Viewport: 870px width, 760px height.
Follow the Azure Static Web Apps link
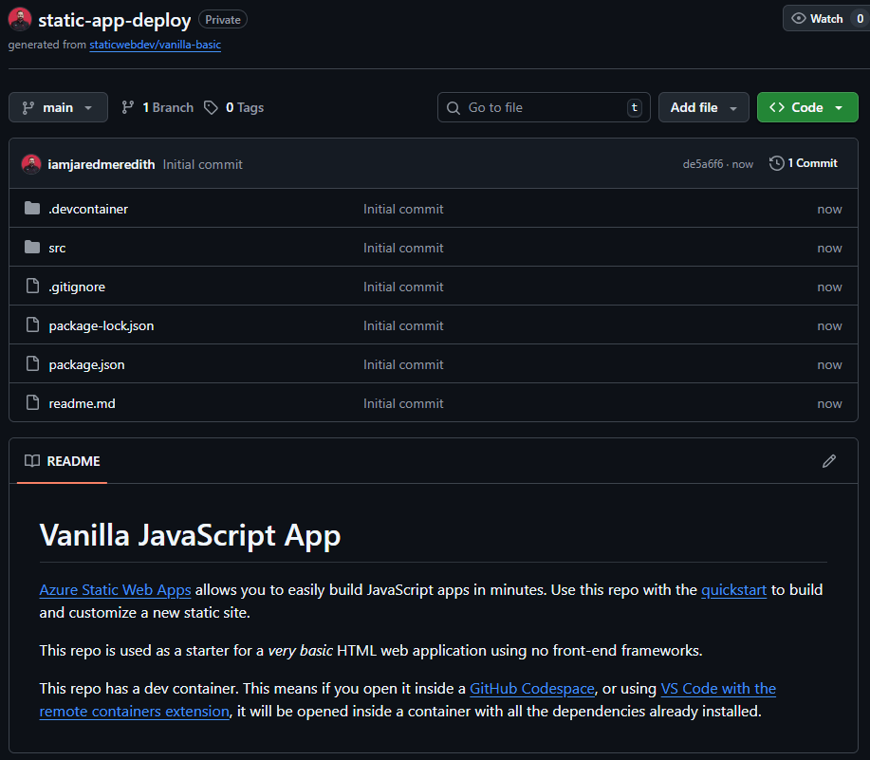(116, 590)
